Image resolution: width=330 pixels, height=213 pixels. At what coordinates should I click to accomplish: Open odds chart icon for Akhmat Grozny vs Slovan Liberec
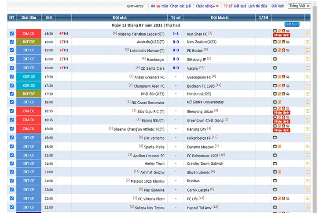(279, 172)
